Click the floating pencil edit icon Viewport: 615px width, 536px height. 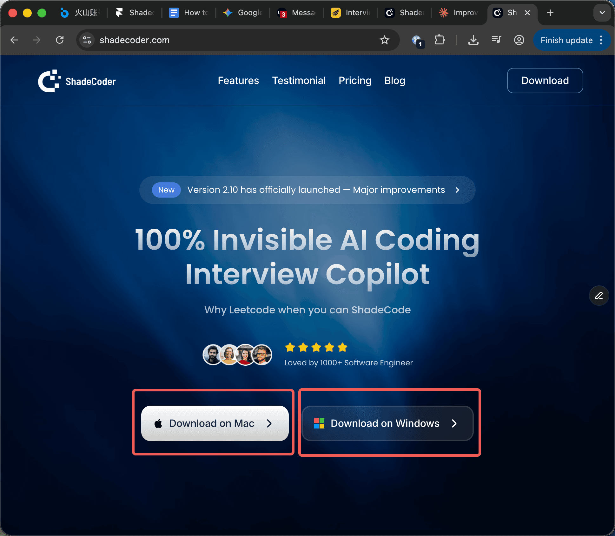(x=599, y=296)
